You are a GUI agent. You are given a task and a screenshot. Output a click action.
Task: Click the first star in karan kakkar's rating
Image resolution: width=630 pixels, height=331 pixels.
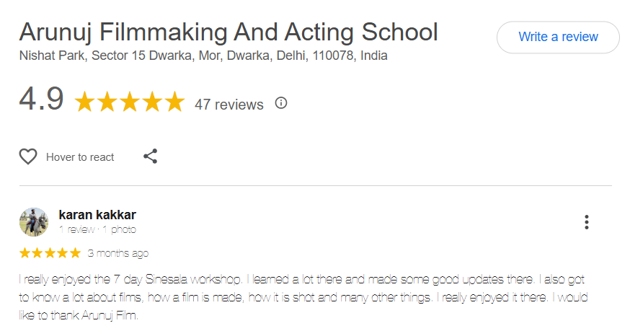(25, 253)
